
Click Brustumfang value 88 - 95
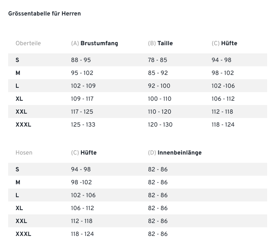pyautogui.click(x=81, y=60)
